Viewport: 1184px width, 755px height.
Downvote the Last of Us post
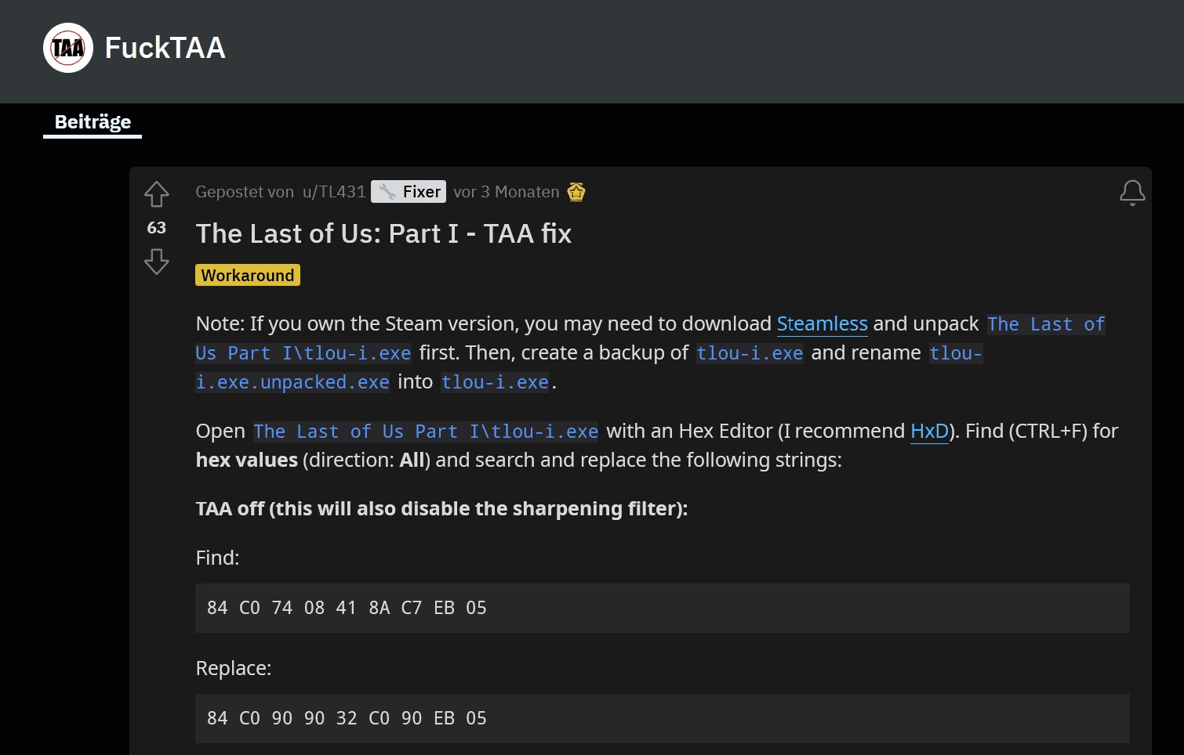pos(157,262)
